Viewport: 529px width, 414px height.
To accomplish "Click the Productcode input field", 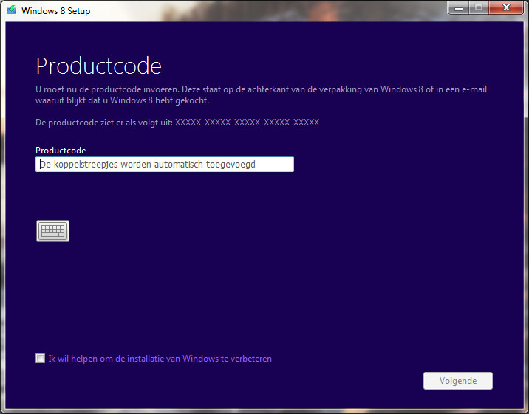I will pos(165,165).
